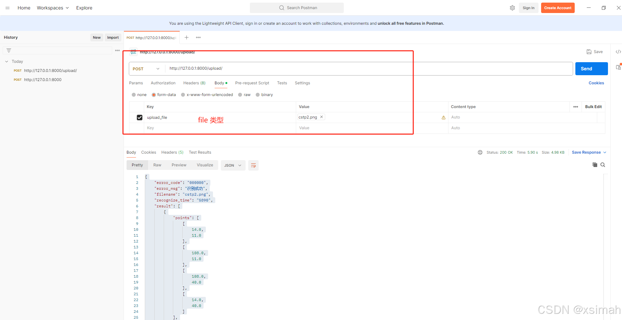Search within the response body
The image size is (622, 320).
[603, 165]
